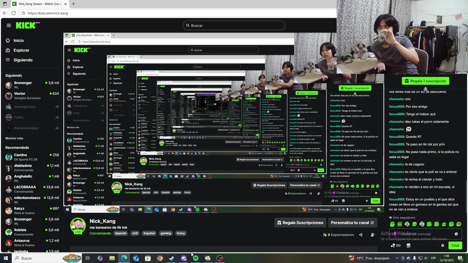468x263 pixels.
Task: Expand Mostrar más under the Siguiendo list
Action: 14,138
